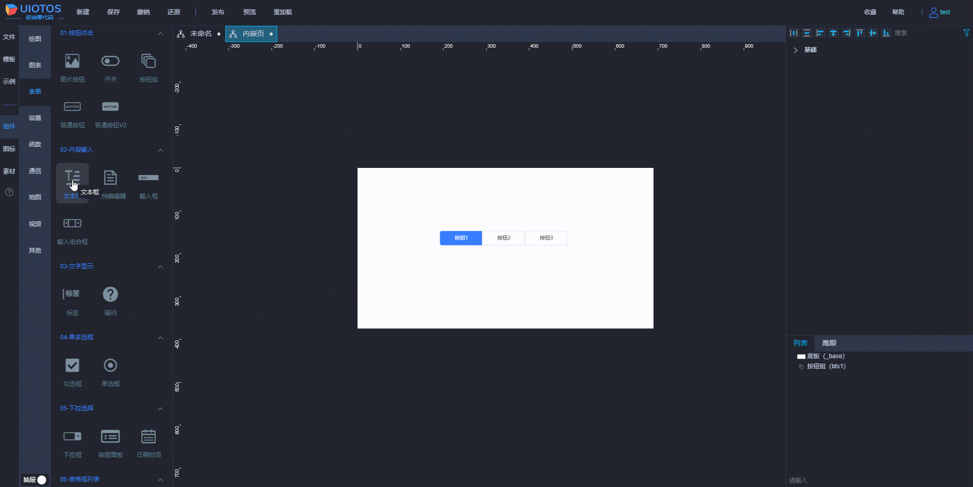The height and width of the screenshot is (487, 973).
Task: Select 按钮2 in the canvas button group
Action: coord(503,238)
